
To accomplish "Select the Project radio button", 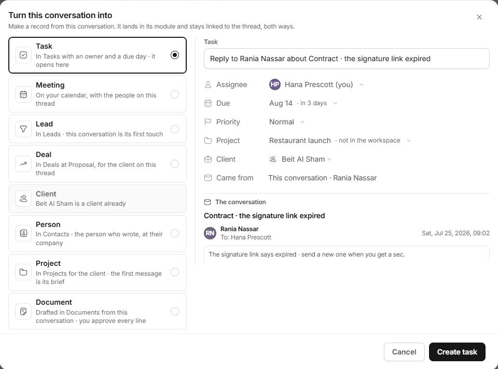I will (175, 272).
